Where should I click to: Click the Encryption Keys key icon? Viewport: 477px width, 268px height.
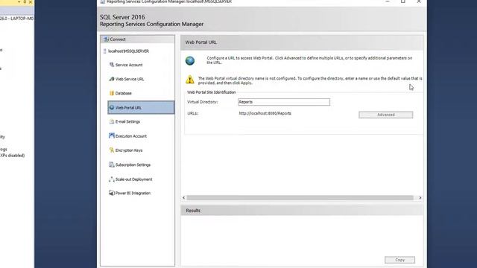coord(112,150)
